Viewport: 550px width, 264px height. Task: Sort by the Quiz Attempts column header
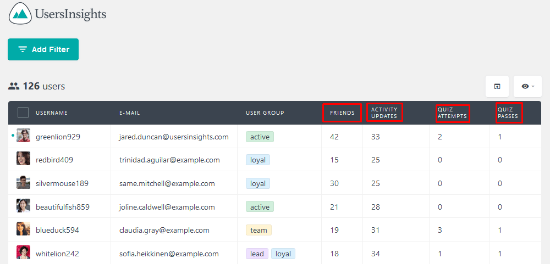(x=453, y=113)
